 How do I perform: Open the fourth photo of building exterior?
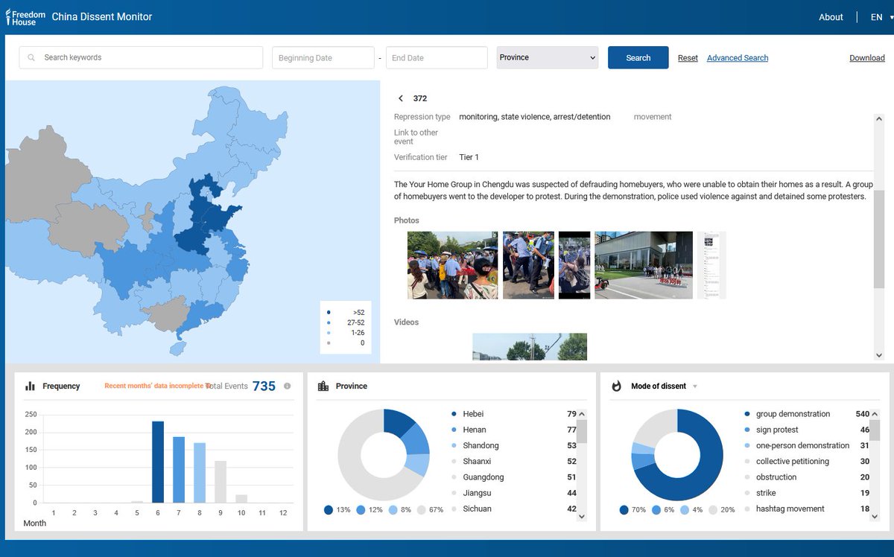644,265
